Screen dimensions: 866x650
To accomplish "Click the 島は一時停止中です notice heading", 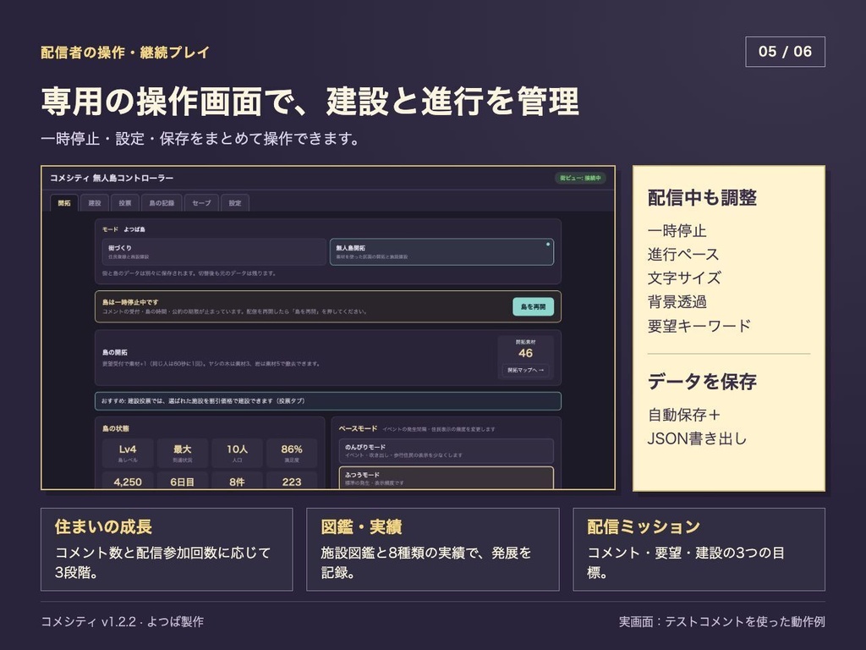I will point(130,302).
